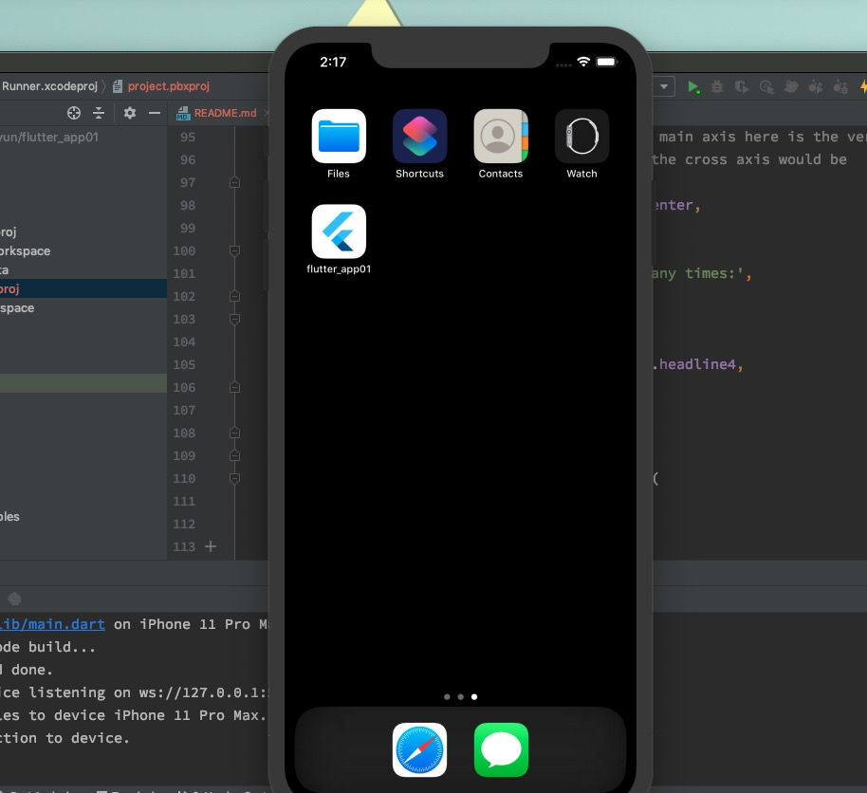Click the Runner.xcodeproj breadcrumb

49,86
